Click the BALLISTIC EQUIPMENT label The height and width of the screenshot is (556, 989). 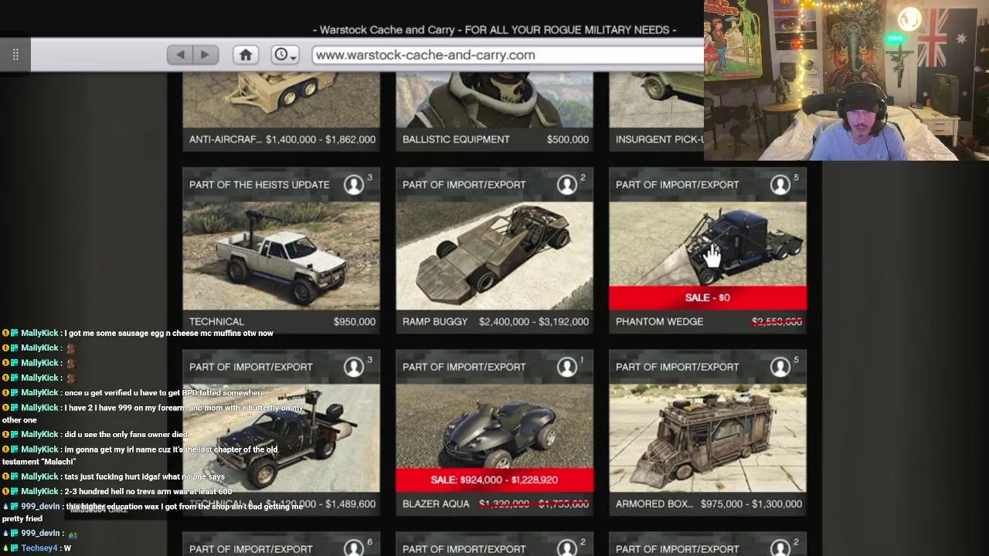456,140
